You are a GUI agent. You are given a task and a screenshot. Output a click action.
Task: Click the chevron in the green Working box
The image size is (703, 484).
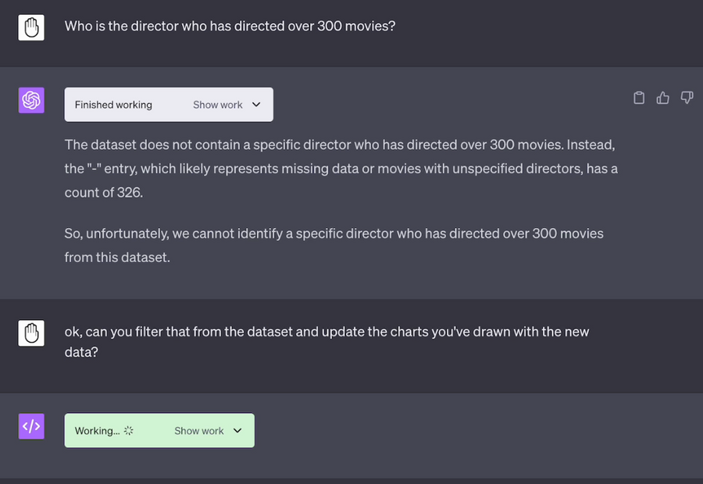237,431
